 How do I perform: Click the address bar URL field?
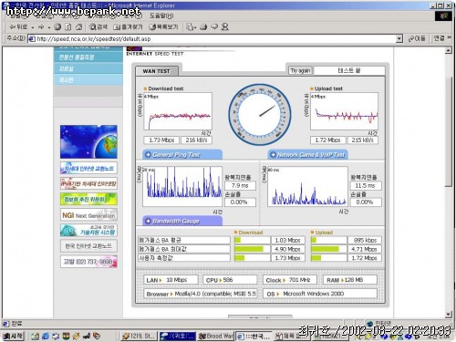(215, 39)
